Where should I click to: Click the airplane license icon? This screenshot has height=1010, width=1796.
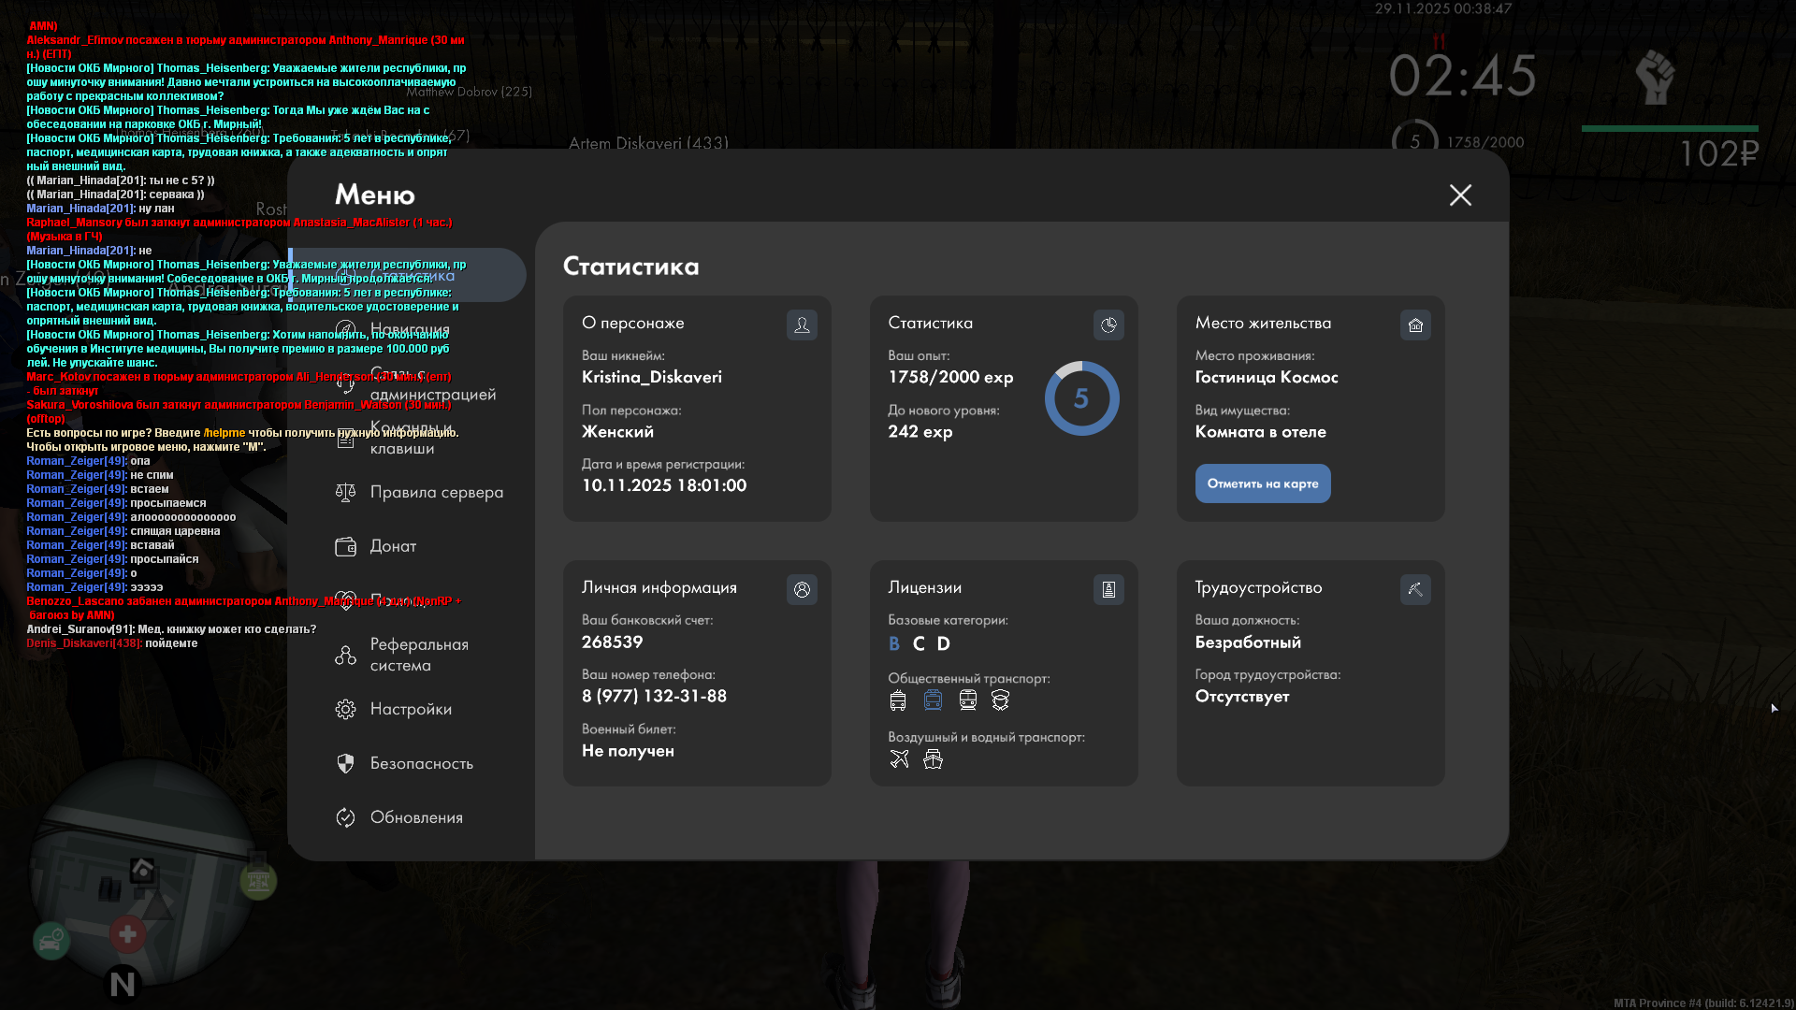point(899,759)
